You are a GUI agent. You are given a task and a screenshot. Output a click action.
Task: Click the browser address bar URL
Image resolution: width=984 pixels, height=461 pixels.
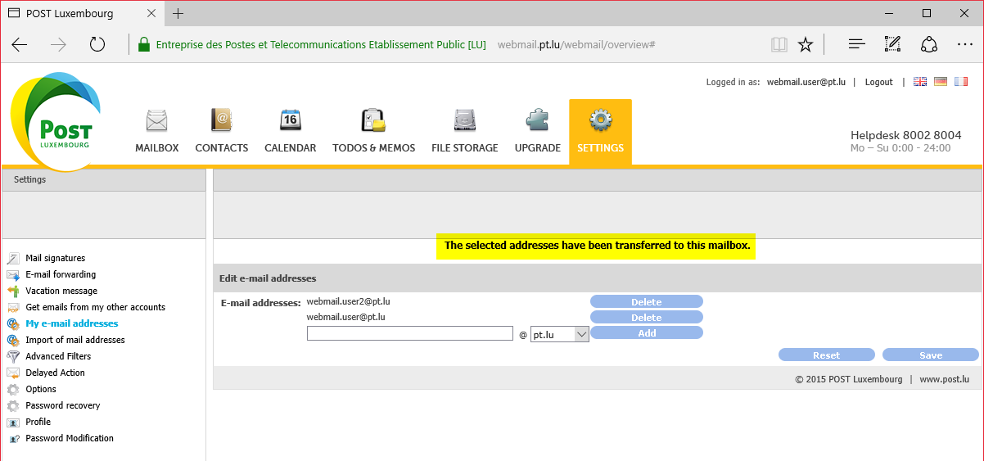coord(576,44)
